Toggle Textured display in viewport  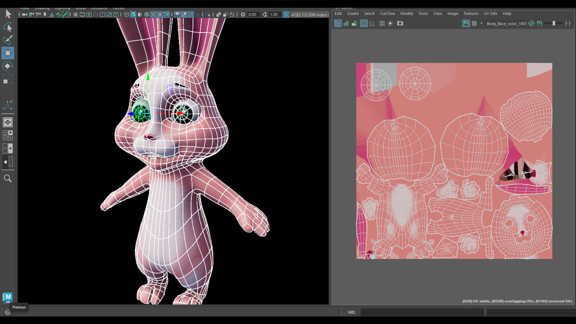(x=153, y=14)
